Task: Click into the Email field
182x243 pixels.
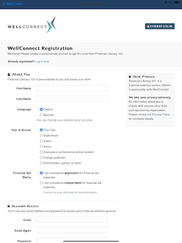Action: click(72, 220)
